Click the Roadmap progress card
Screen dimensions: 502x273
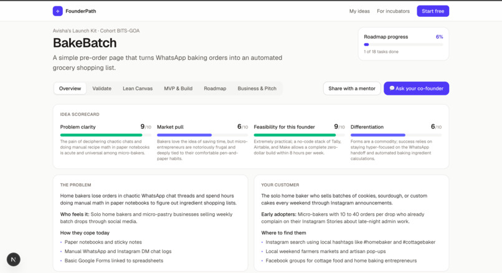404,44
